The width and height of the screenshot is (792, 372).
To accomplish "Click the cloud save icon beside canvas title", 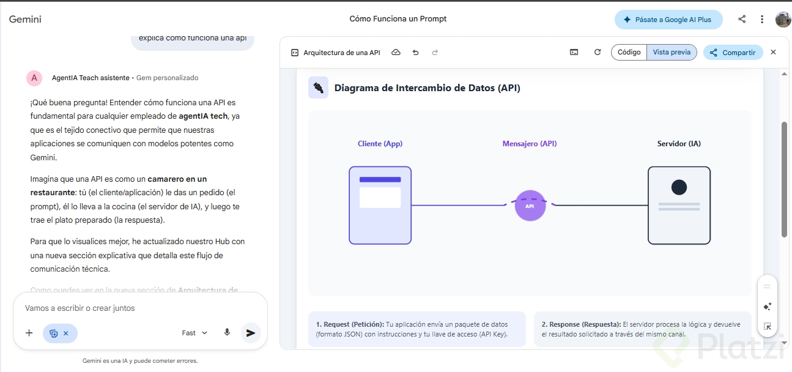I will click(x=396, y=53).
